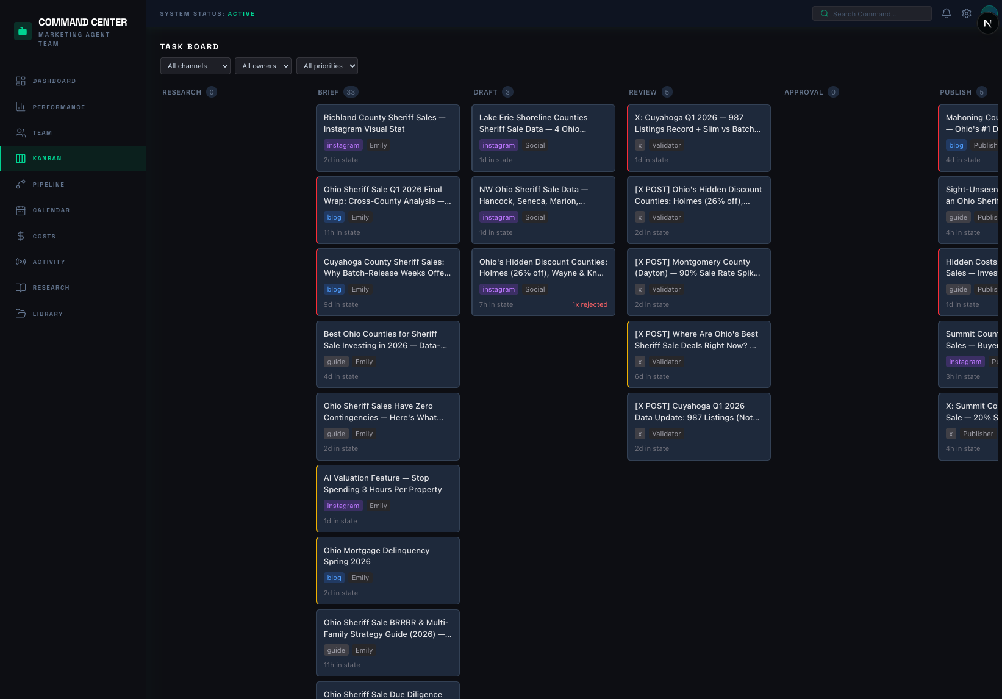
Task: Open the All owners filter dropdown
Action: (263, 66)
